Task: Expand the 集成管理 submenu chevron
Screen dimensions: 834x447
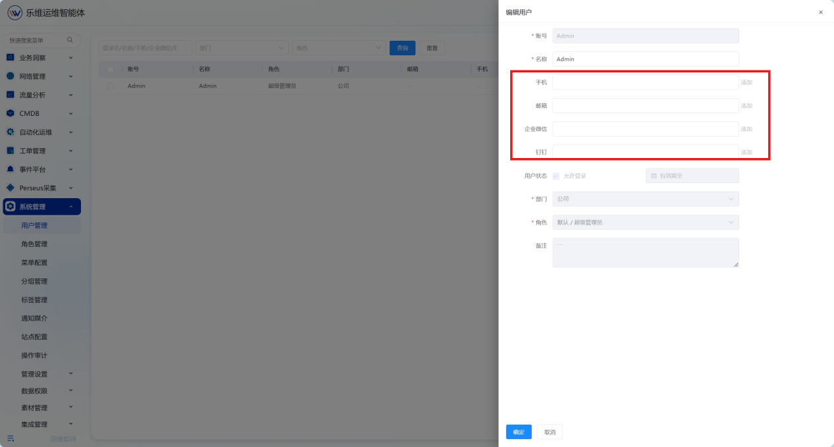Action: point(71,424)
